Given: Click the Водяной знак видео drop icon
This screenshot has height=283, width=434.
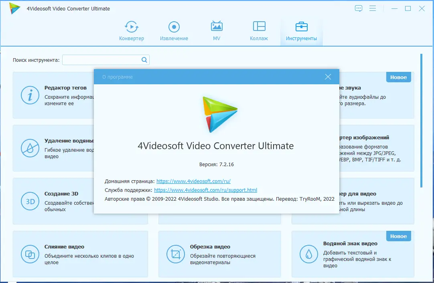Looking at the screenshot, I should (308, 254).
